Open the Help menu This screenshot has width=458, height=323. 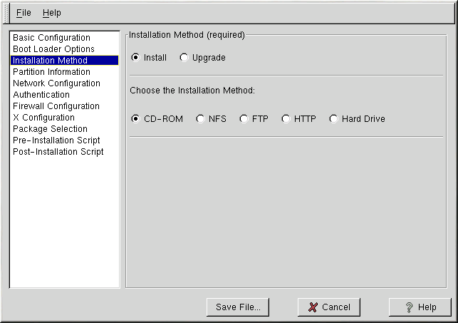click(x=51, y=13)
